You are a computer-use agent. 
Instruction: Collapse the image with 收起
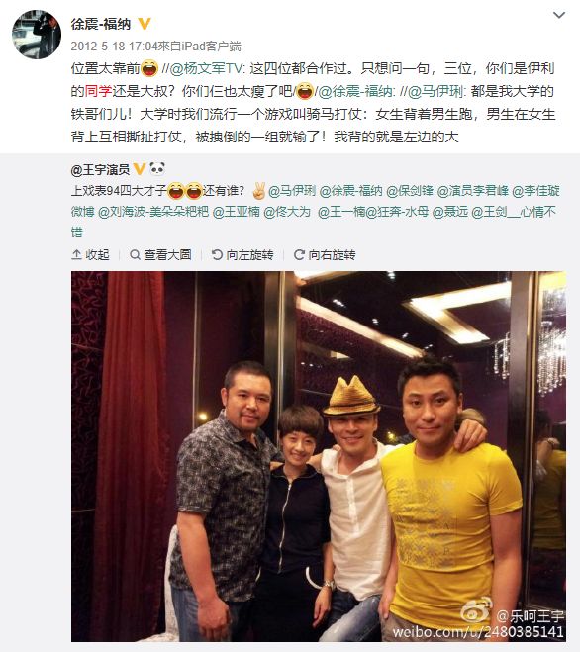[90, 254]
